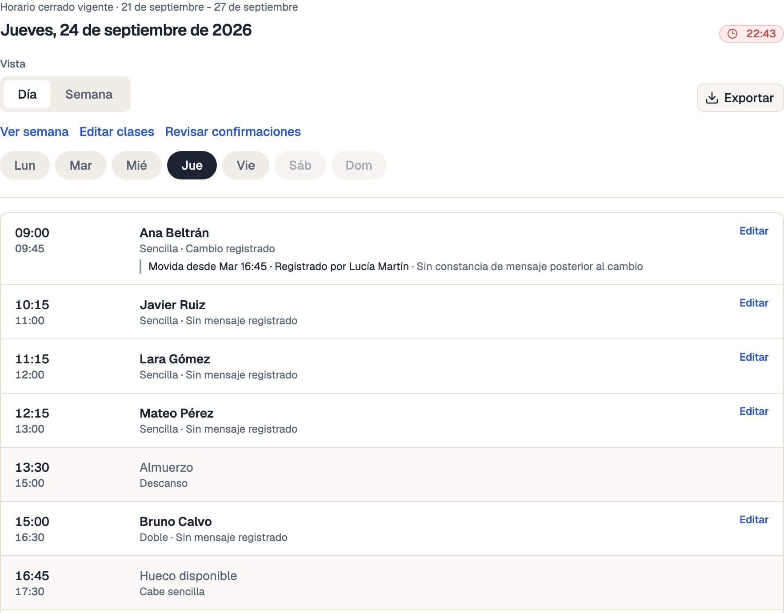The width and height of the screenshot is (784, 613).
Task: Click the 'Jueves, 24 de septiembre de 2026' heading
Action: [126, 30]
